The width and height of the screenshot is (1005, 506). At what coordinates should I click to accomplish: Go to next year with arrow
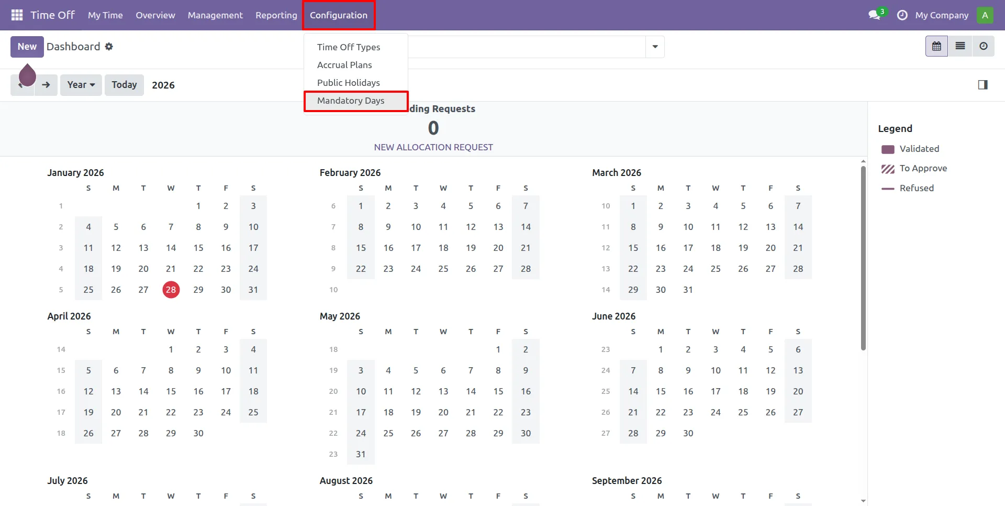tap(46, 85)
